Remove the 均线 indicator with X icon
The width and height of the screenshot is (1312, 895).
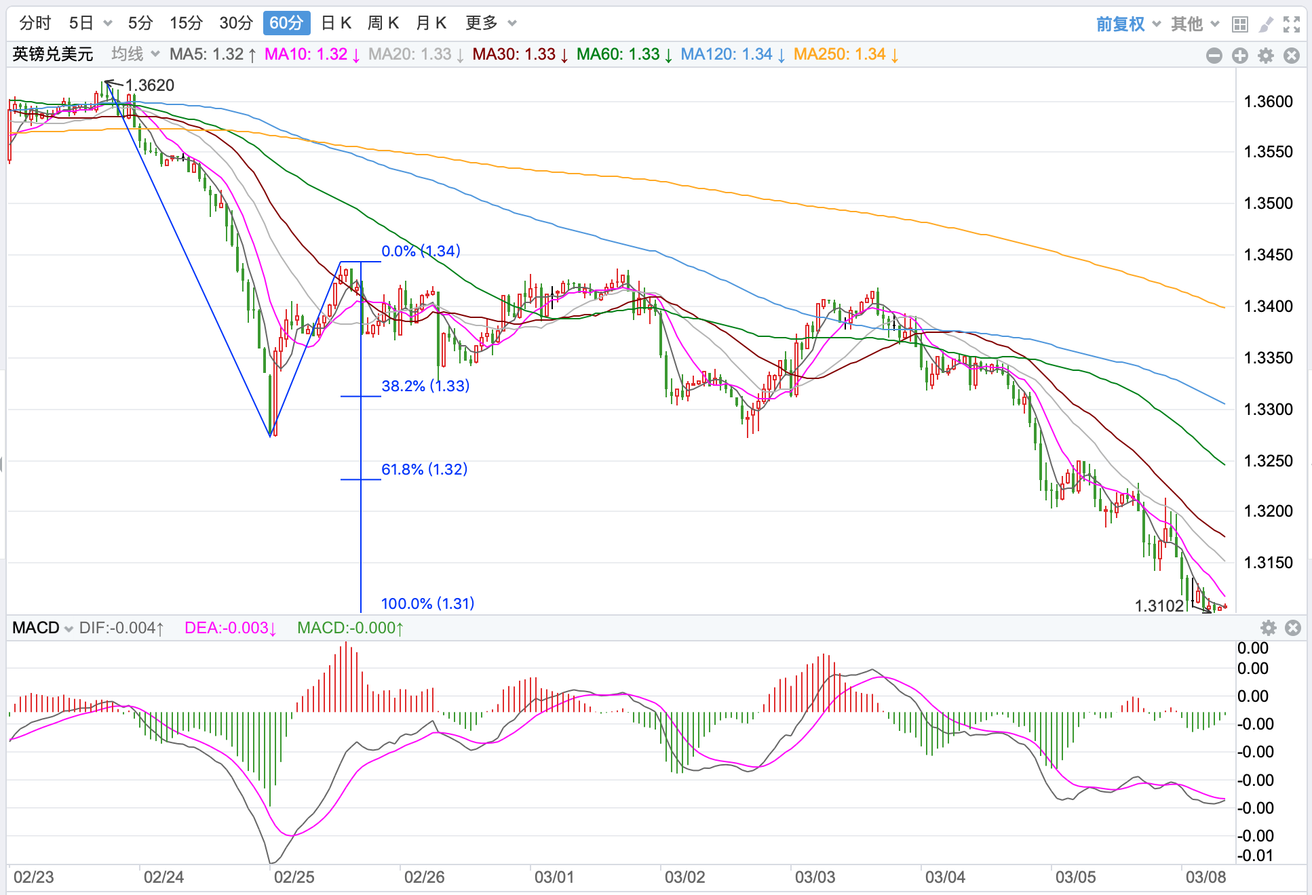pyautogui.click(x=1292, y=56)
